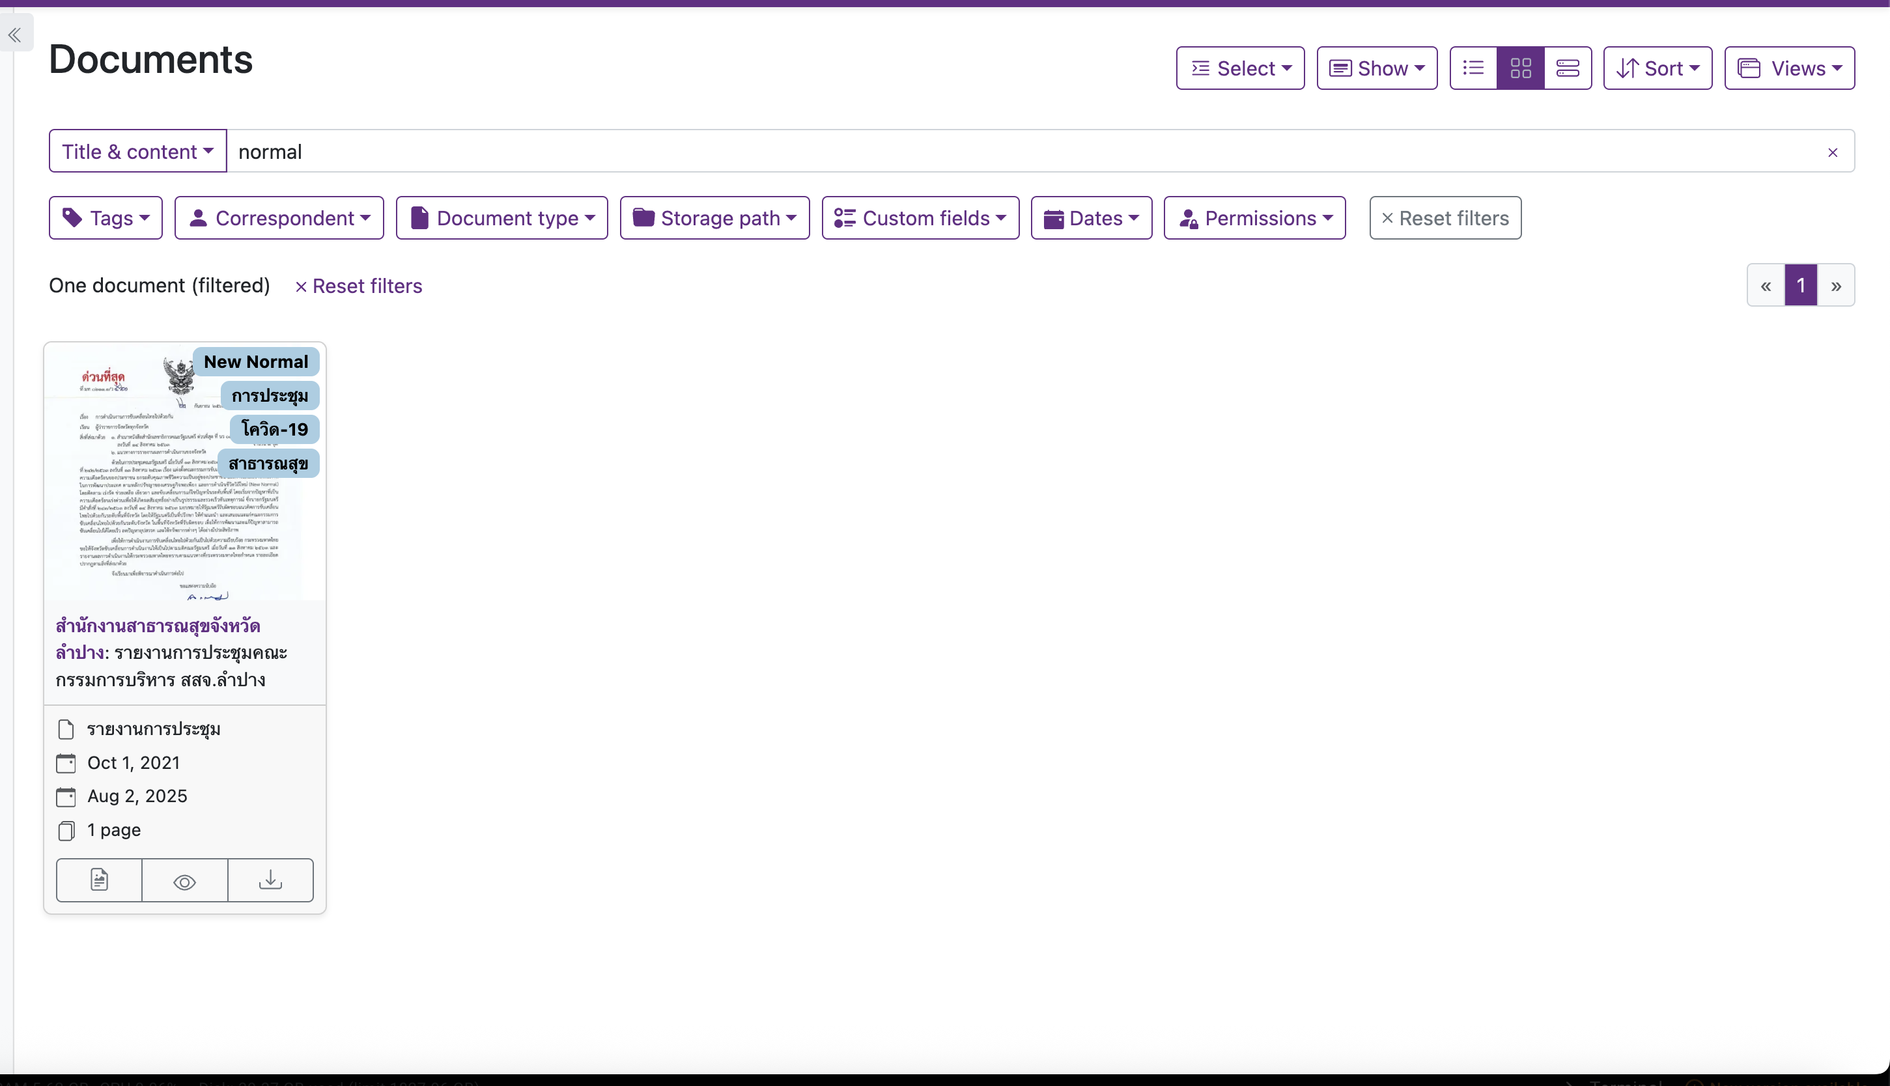This screenshot has width=1890, height=1086.
Task: Change search field to Title & content mode
Action: click(137, 150)
